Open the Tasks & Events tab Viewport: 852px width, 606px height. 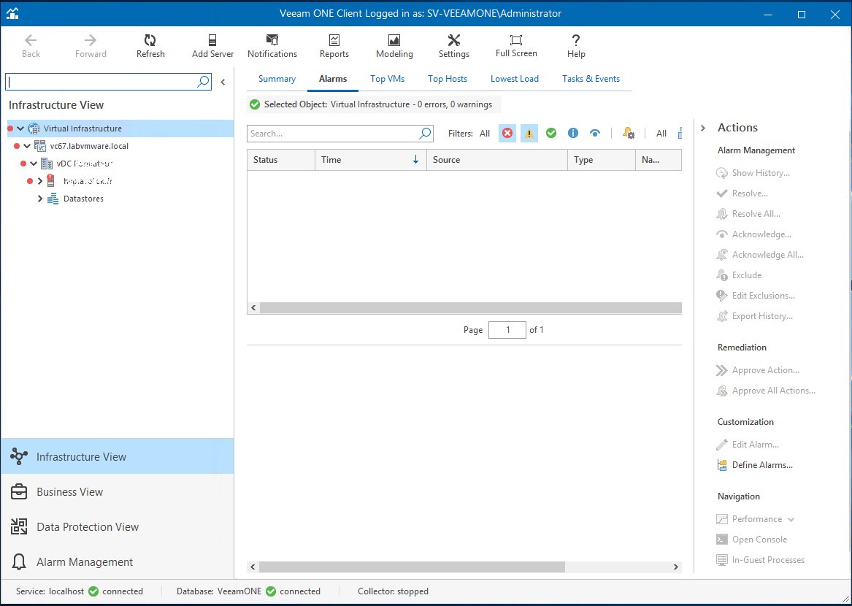pyautogui.click(x=591, y=79)
